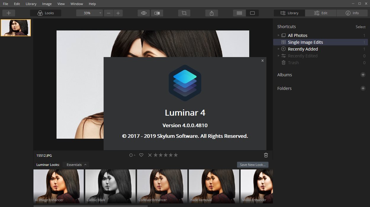The image size is (370, 207).
Task: Expand the All Photos shortcut
Action: (x=278, y=35)
